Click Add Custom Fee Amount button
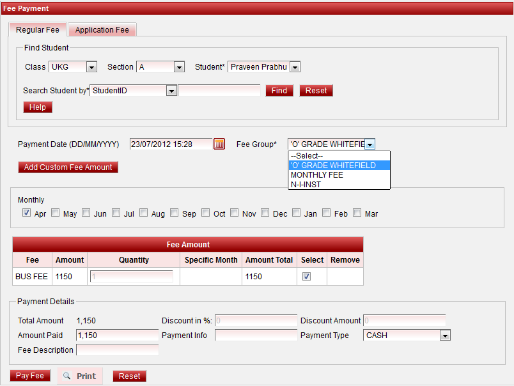The image size is (514, 386). coord(68,167)
